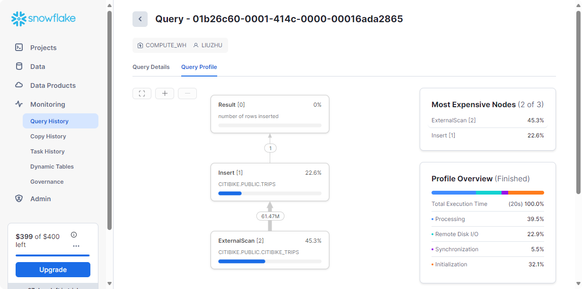Click the Snowflake logo
582x289 pixels.
click(x=44, y=19)
